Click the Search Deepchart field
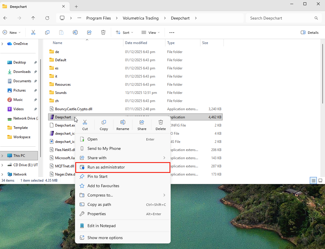The image size is (325, 249). pos(280,18)
